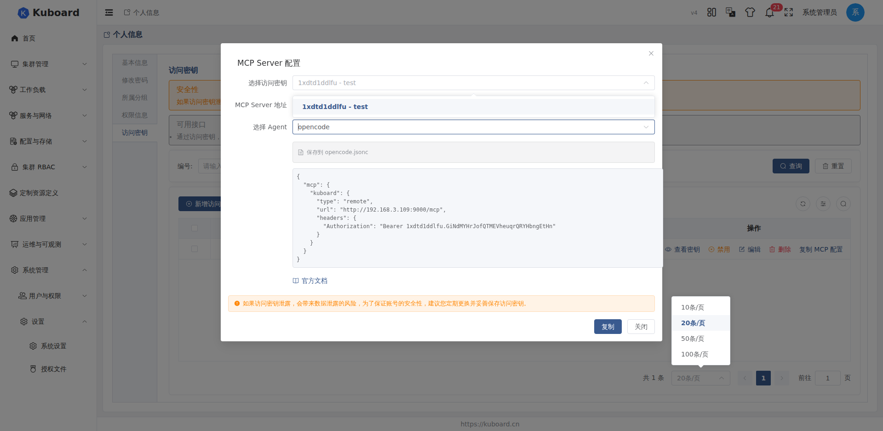
Task: Click 查看密钥 in the table row
Action: point(682,249)
